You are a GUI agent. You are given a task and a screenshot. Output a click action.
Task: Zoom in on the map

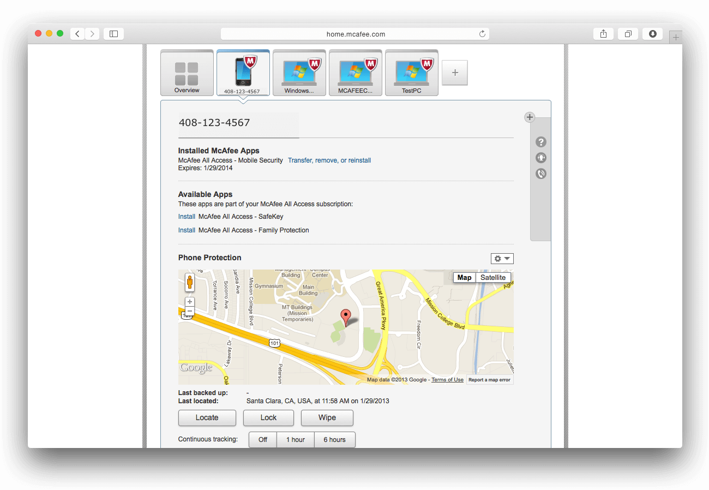(x=190, y=302)
